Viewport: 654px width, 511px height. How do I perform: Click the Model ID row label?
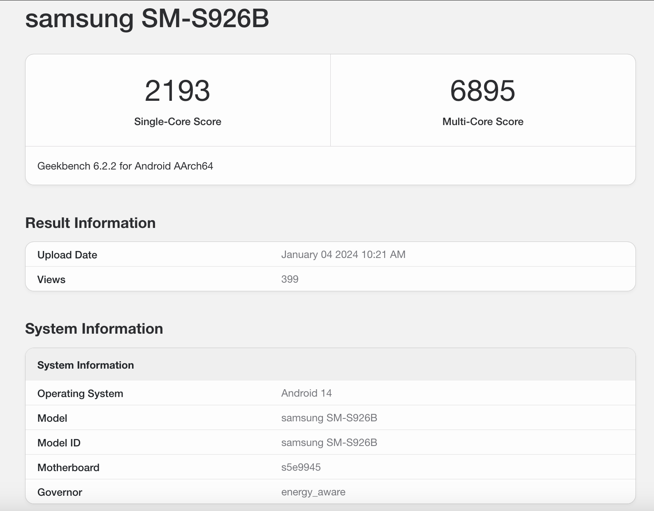[59, 443]
